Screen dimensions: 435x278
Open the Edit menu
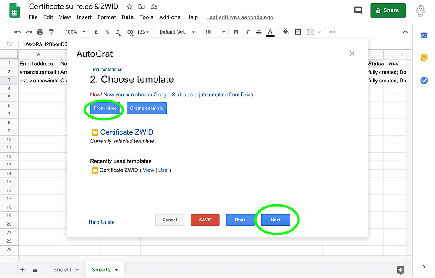pyautogui.click(x=48, y=17)
